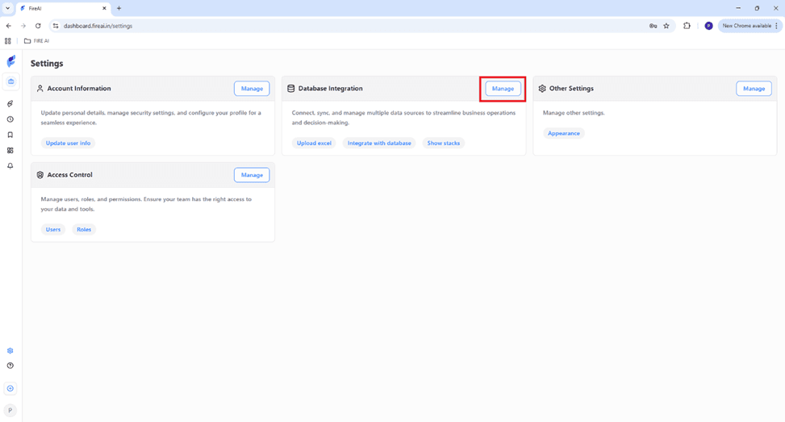The width and height of the screenshot is (785, 422).
Task: Open the four-squares grid icon in sidebar
Action: tap(10, 150)
